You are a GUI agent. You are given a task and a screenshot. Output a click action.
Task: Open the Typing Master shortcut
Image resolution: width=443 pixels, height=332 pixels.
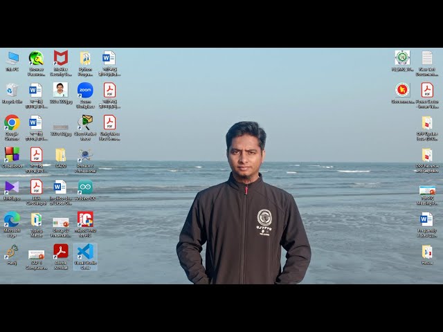tap(36, 219)
